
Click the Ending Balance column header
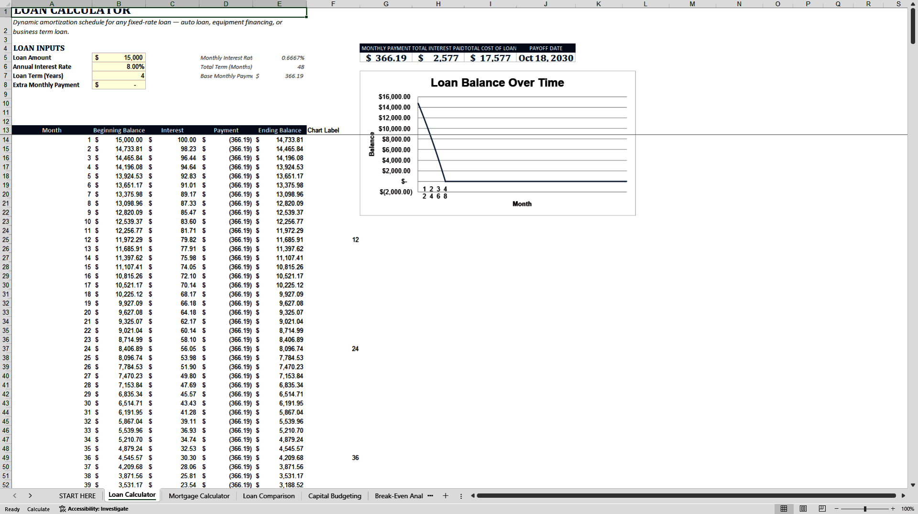click(x=280, y=130)
